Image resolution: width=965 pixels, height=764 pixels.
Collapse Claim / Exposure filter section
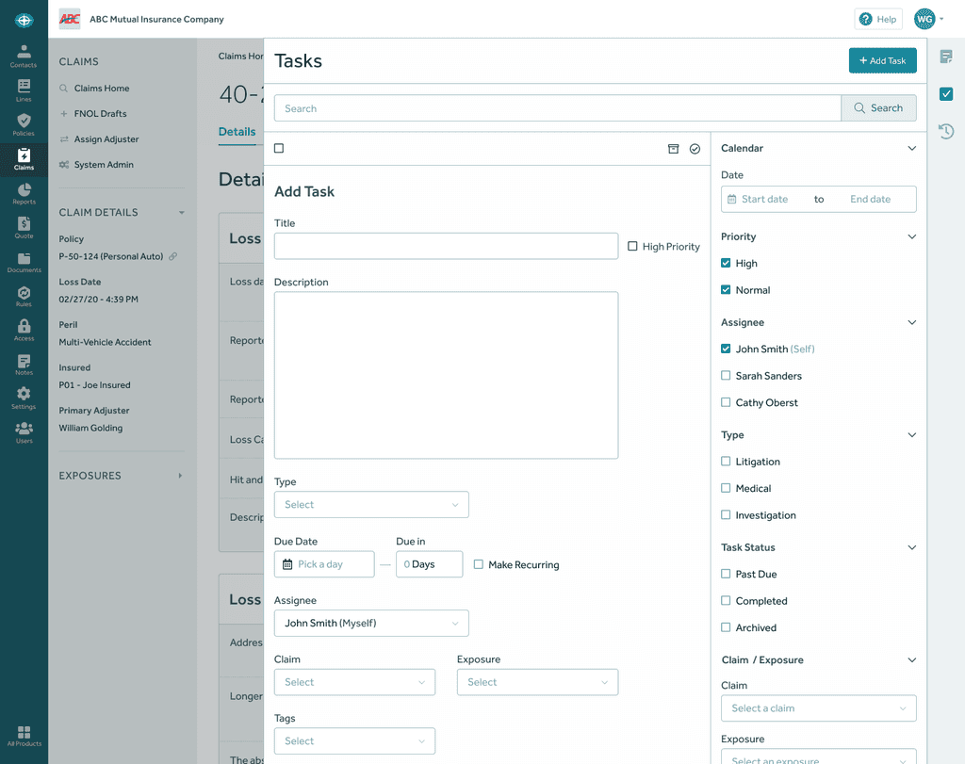tap(912, 660)
